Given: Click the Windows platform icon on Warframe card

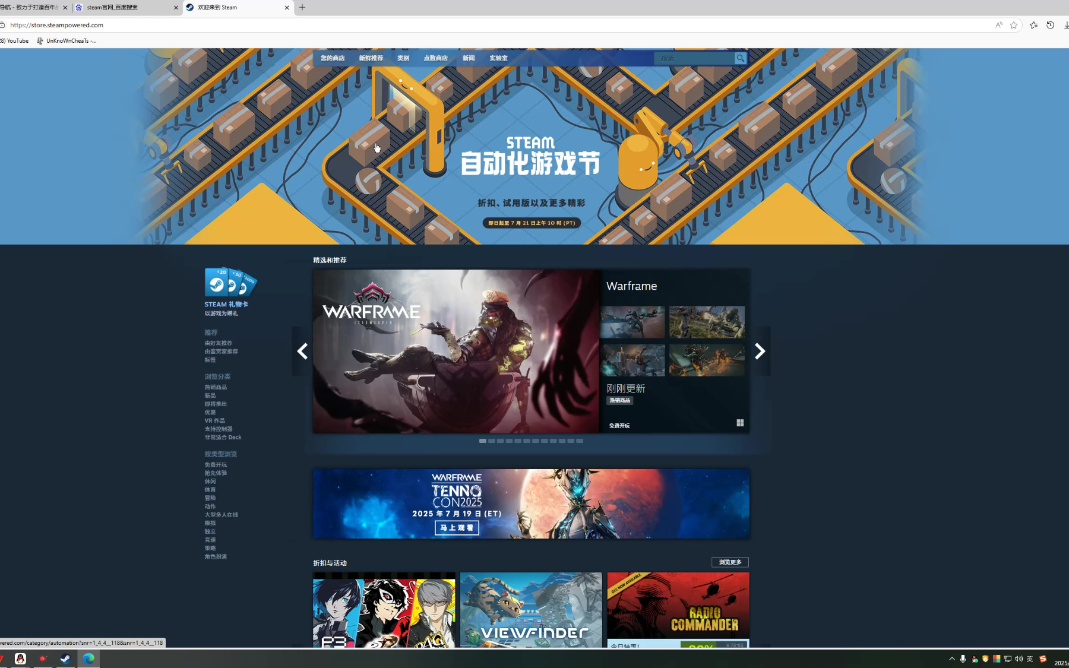Looking at the screenshot, I should coord(740,423).
